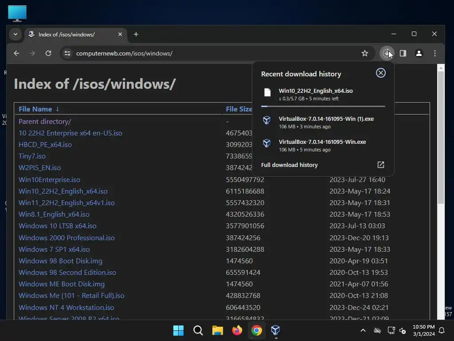Click the Win10 iso download progress bar
Screen dimensions: 454x341
click(x=323, y=107)
